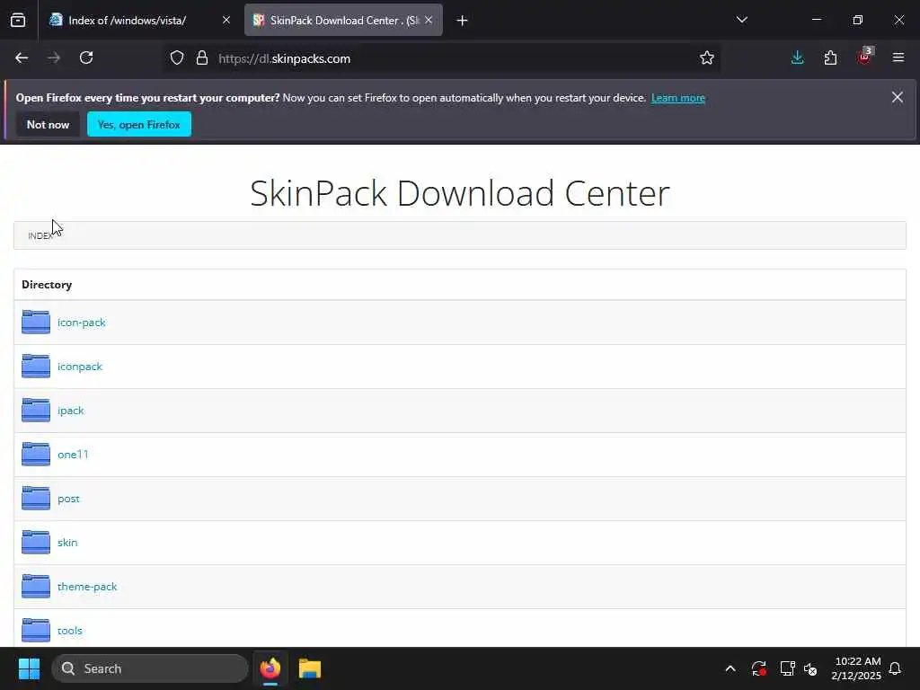Expand the List all tabs chevron

tap(741, 20)
